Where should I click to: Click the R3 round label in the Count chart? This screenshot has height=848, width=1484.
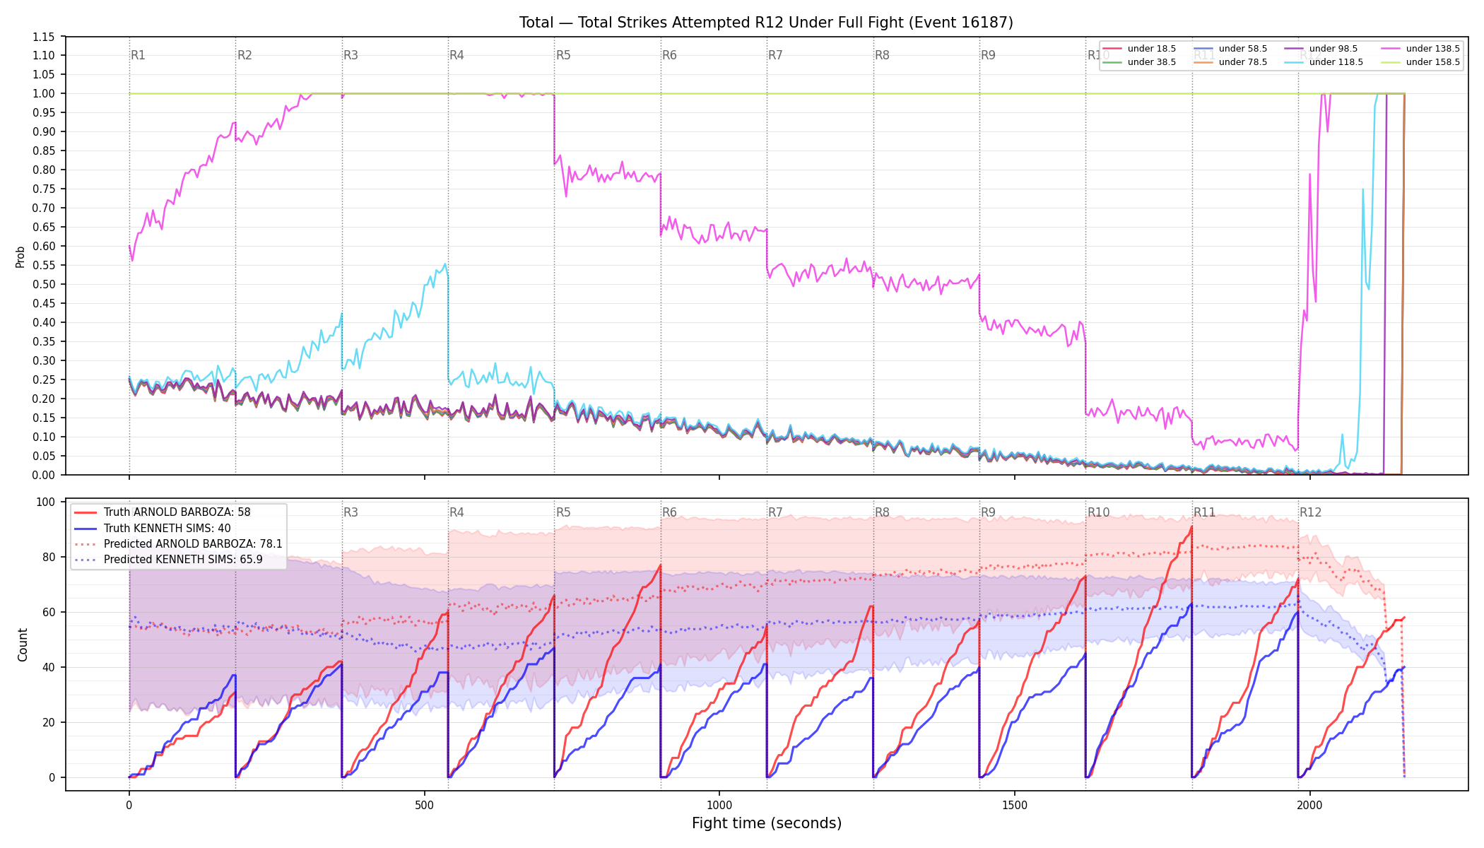click(351, 512)
